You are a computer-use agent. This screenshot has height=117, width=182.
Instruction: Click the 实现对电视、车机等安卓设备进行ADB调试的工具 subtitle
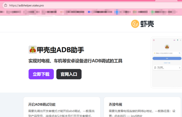click(x=76, y=61)
